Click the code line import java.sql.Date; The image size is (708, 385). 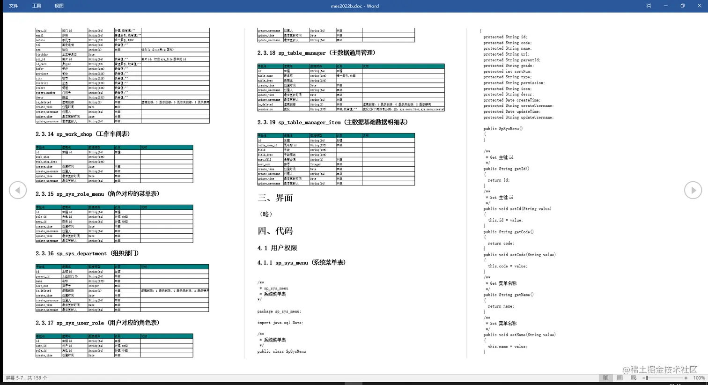pos(280,323)
